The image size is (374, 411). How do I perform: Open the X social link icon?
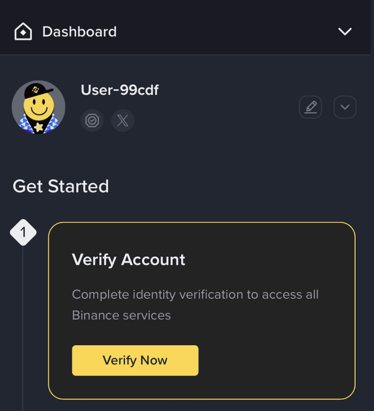point(123,120)
